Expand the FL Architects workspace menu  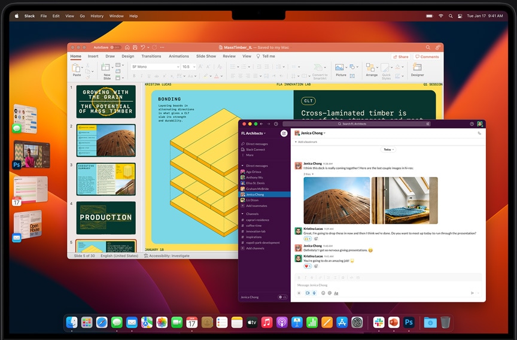(x=253, y=133)
